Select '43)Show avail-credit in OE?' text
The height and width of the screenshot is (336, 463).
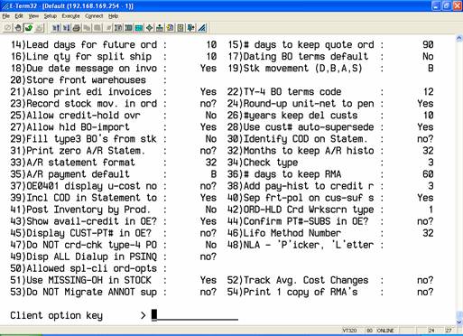click(84, 220)
